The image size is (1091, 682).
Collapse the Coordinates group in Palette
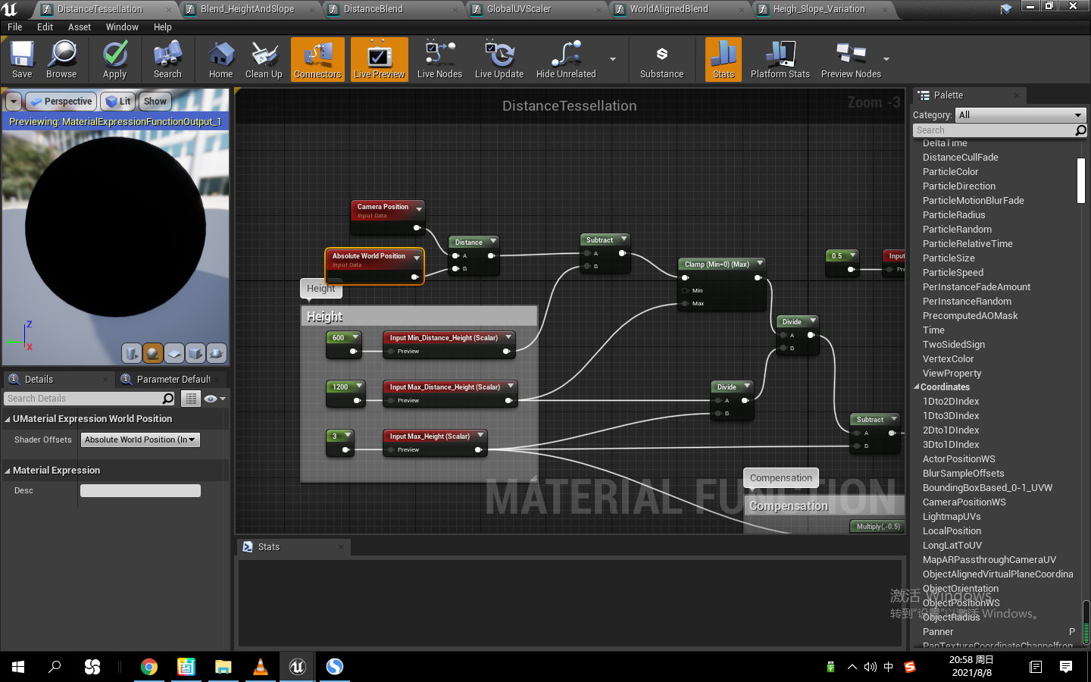click(917, 387)
